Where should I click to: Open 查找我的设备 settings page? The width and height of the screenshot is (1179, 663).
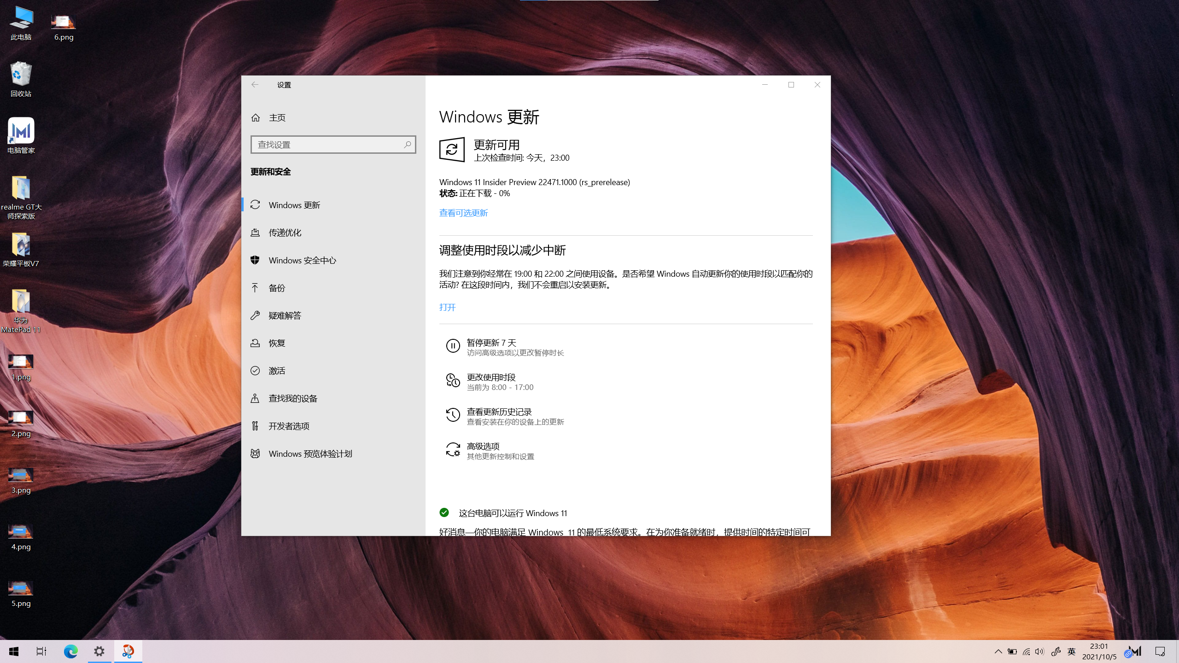pos(333,398)
